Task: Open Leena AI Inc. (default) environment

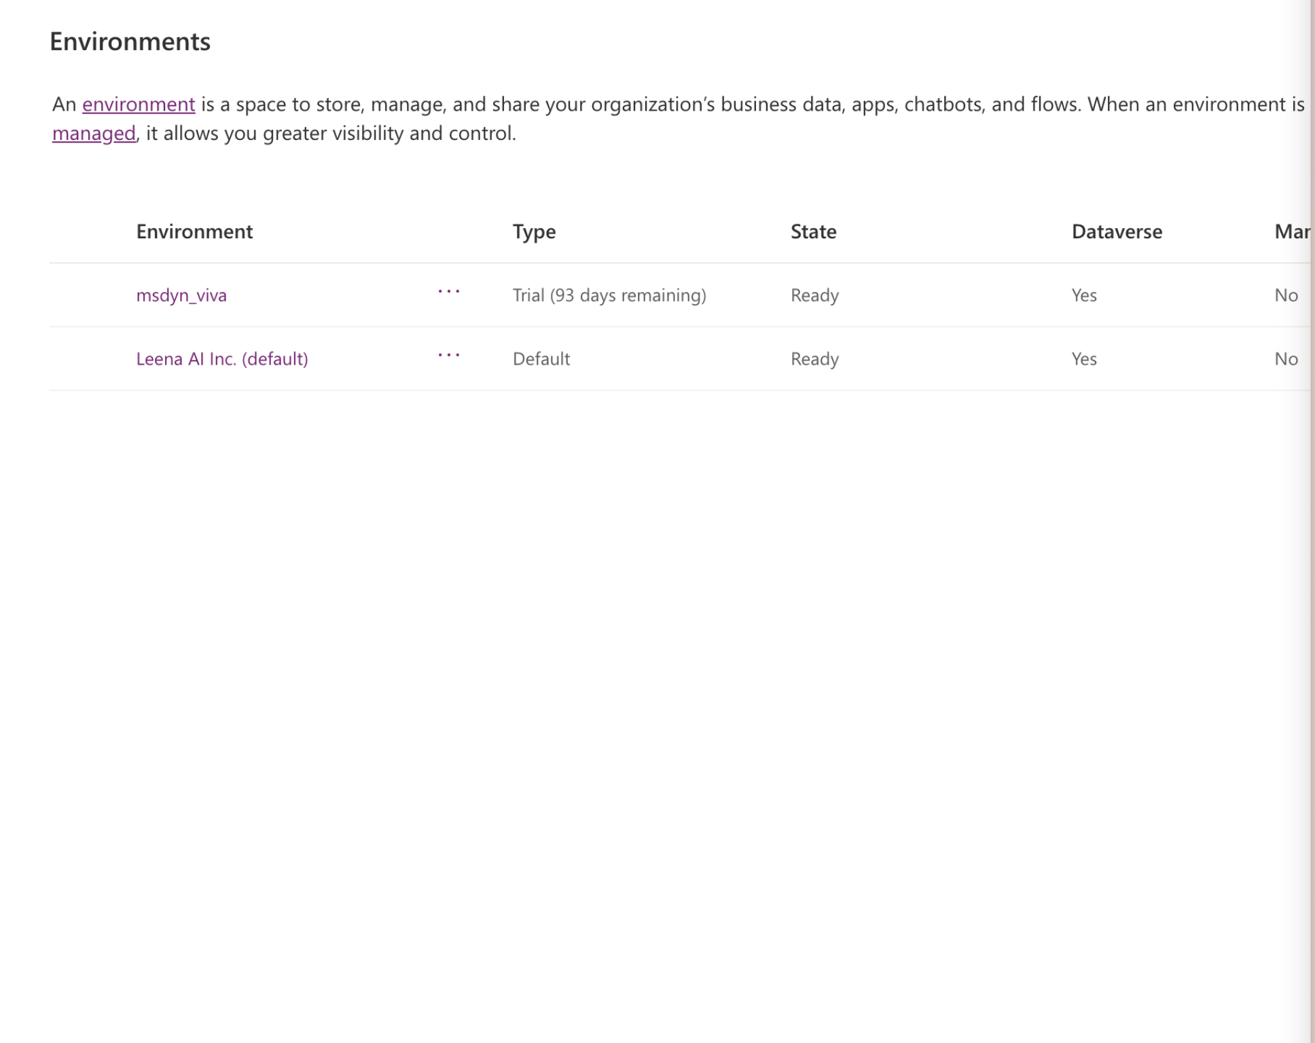Action: [222, 359]
